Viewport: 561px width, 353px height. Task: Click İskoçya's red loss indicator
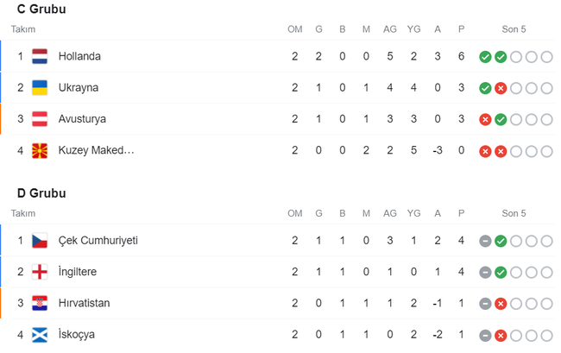click(501, 334)
